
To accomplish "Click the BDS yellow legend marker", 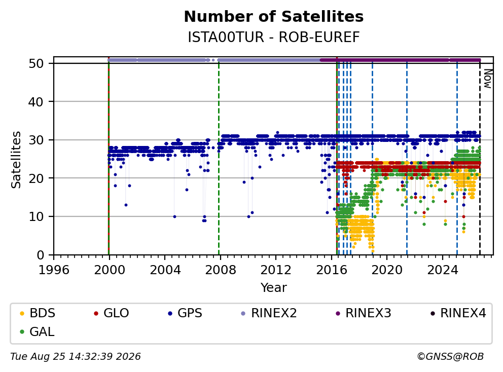I will pyautogui.click(x=22, y=313).
